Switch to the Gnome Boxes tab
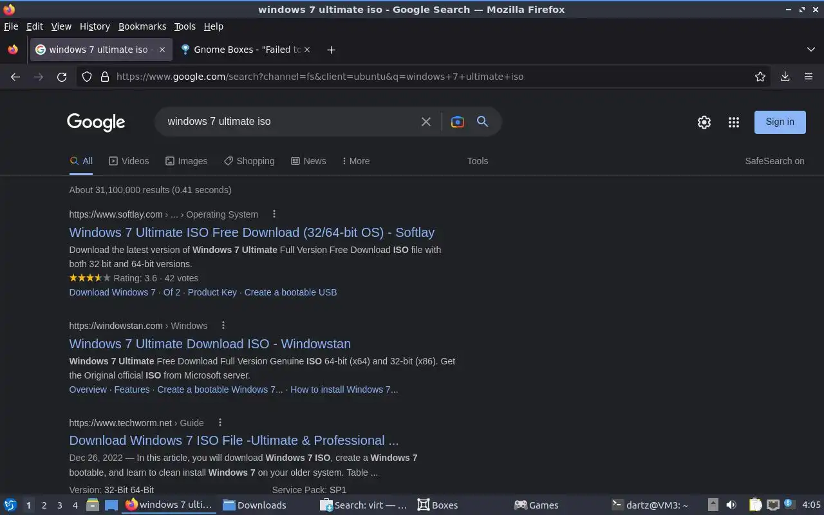The width and height of the screenshot is (824, 515). coord(247,50)
